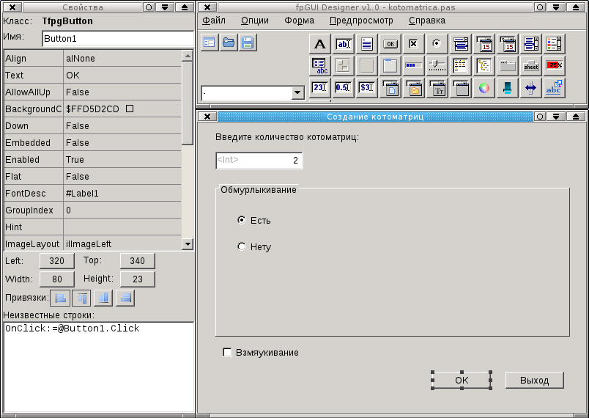Pick the integer edit (23) widget icon

point(319,88)
